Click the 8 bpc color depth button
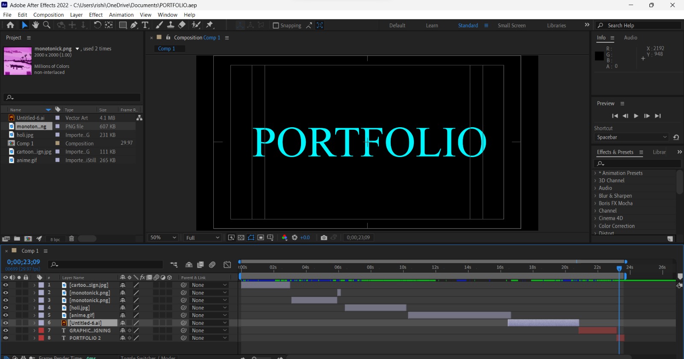Screen dimensions: 684x359 [55, 239]
